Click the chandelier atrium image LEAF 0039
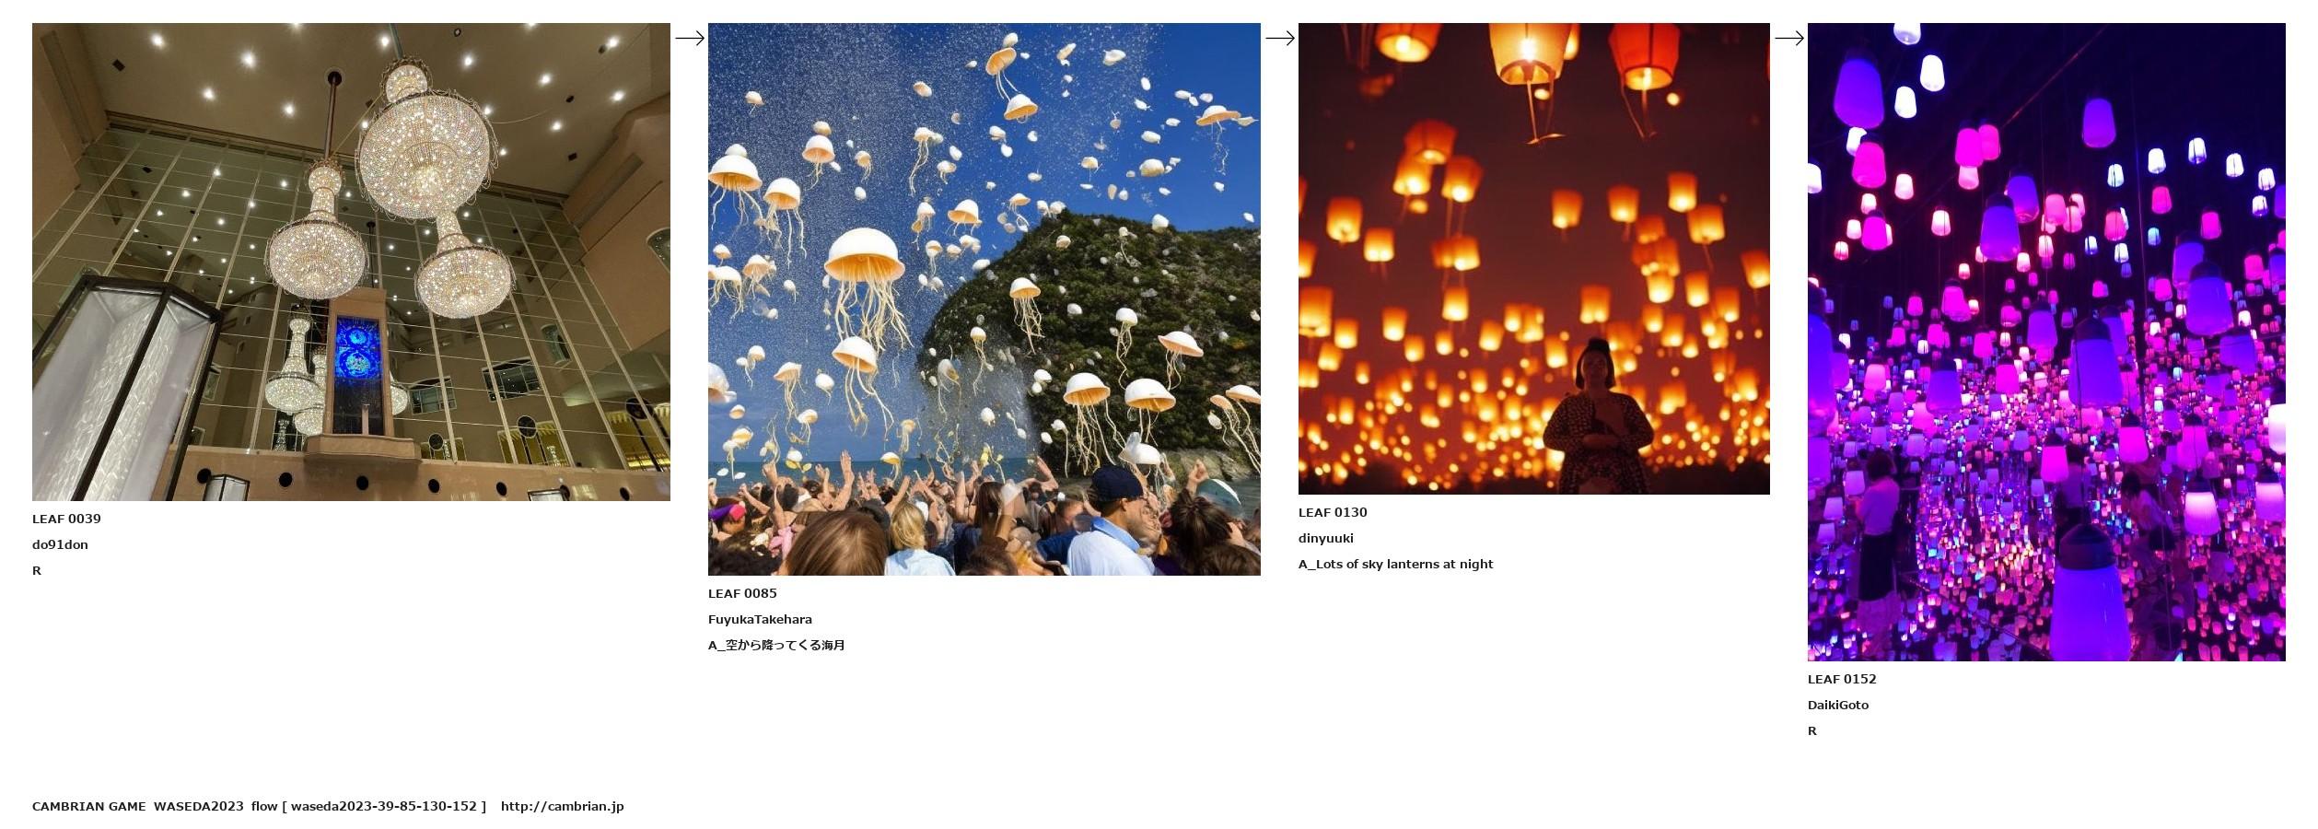2318x829 pixels. pos(351,262)
